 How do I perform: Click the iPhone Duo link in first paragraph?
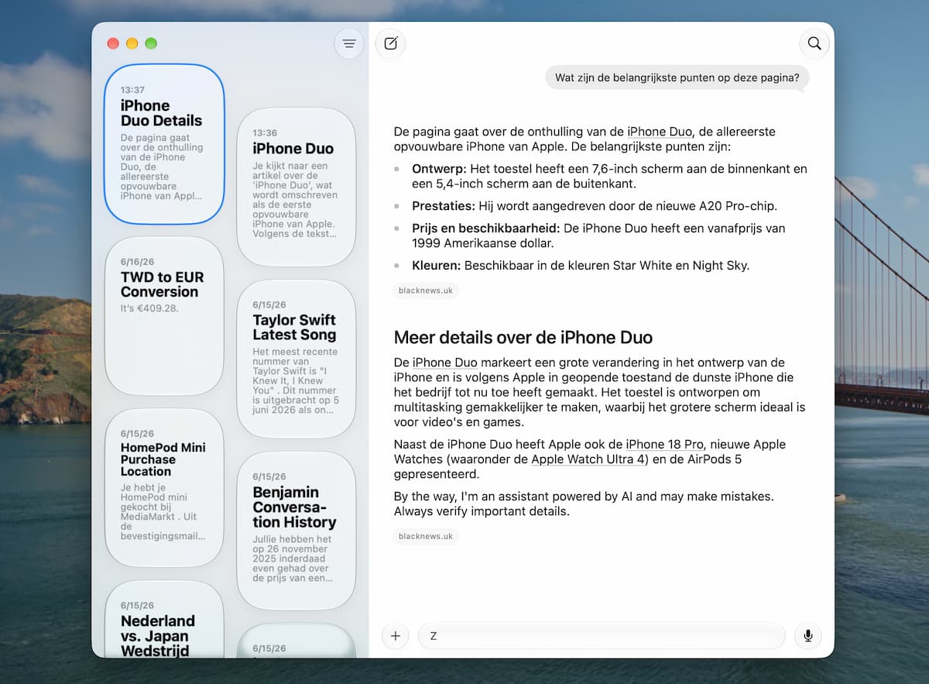click(660, 132)
